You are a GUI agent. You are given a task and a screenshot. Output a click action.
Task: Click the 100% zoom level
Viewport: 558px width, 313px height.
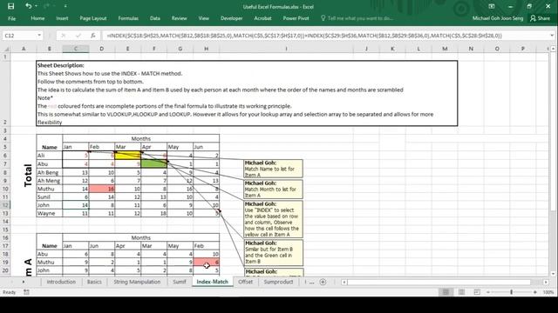point(548,292)
